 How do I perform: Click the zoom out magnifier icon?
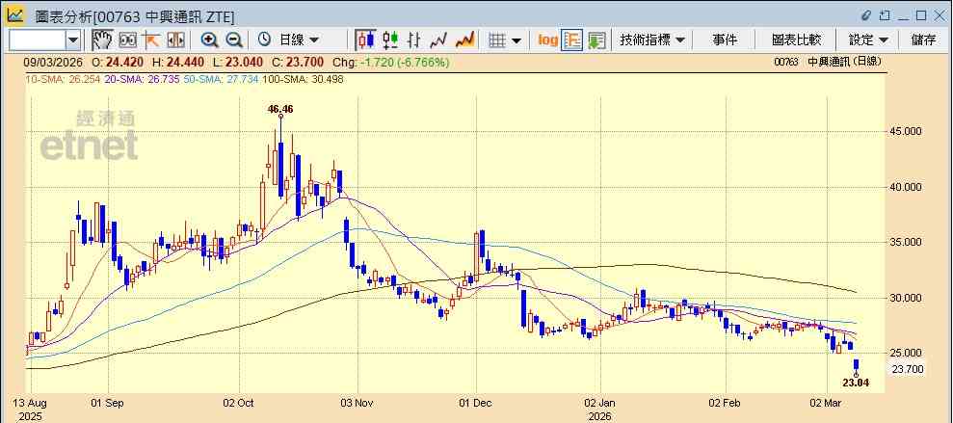234,40
